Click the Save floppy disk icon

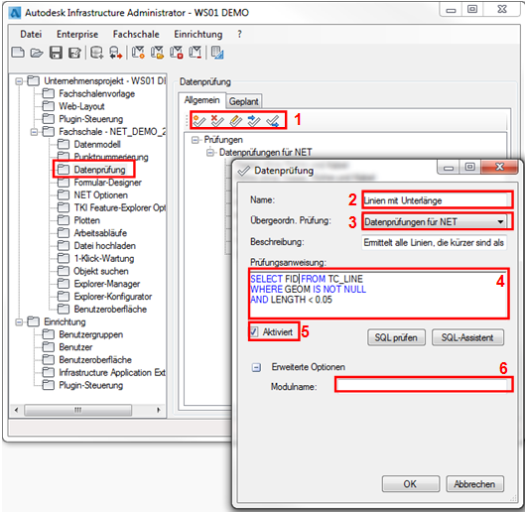pyautogui.click(x=56, y=53)
